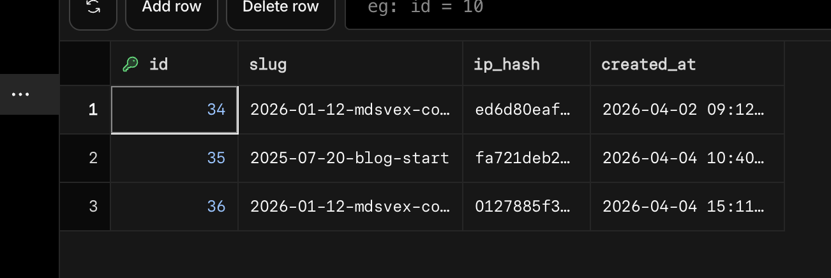This screenshot has width=831, height=278.
Task: Select row number 2 header
Action: [x=93, y=157]
